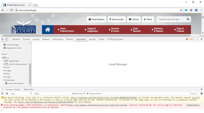Click the website search magnifier icon
Viewport: 204px width, 113px height.
(x=188, y=19)
